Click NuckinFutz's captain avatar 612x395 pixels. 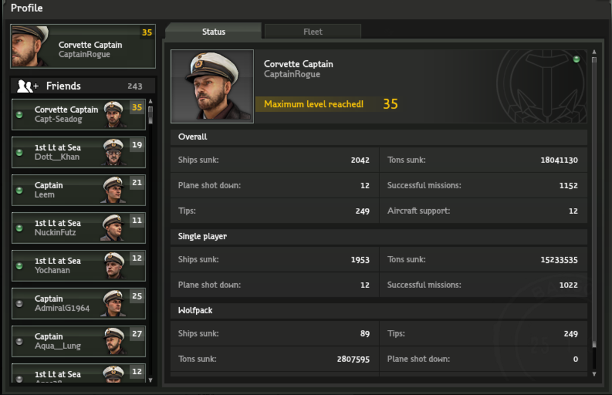click(113, 228)
